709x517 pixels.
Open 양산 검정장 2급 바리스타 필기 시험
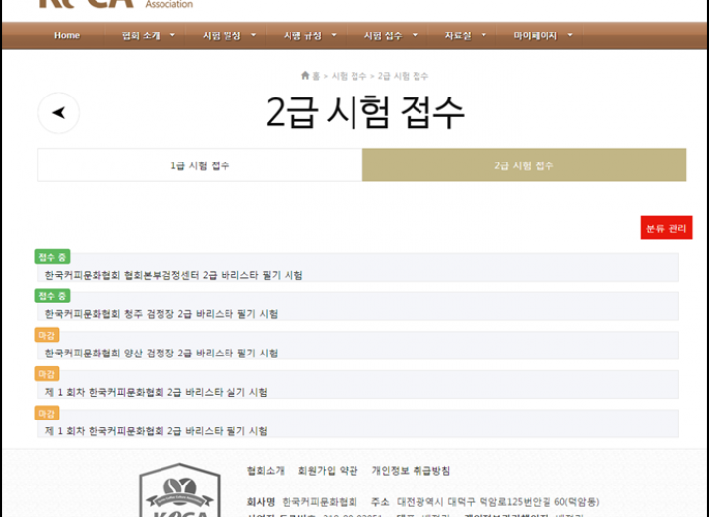tap(161, 353)
